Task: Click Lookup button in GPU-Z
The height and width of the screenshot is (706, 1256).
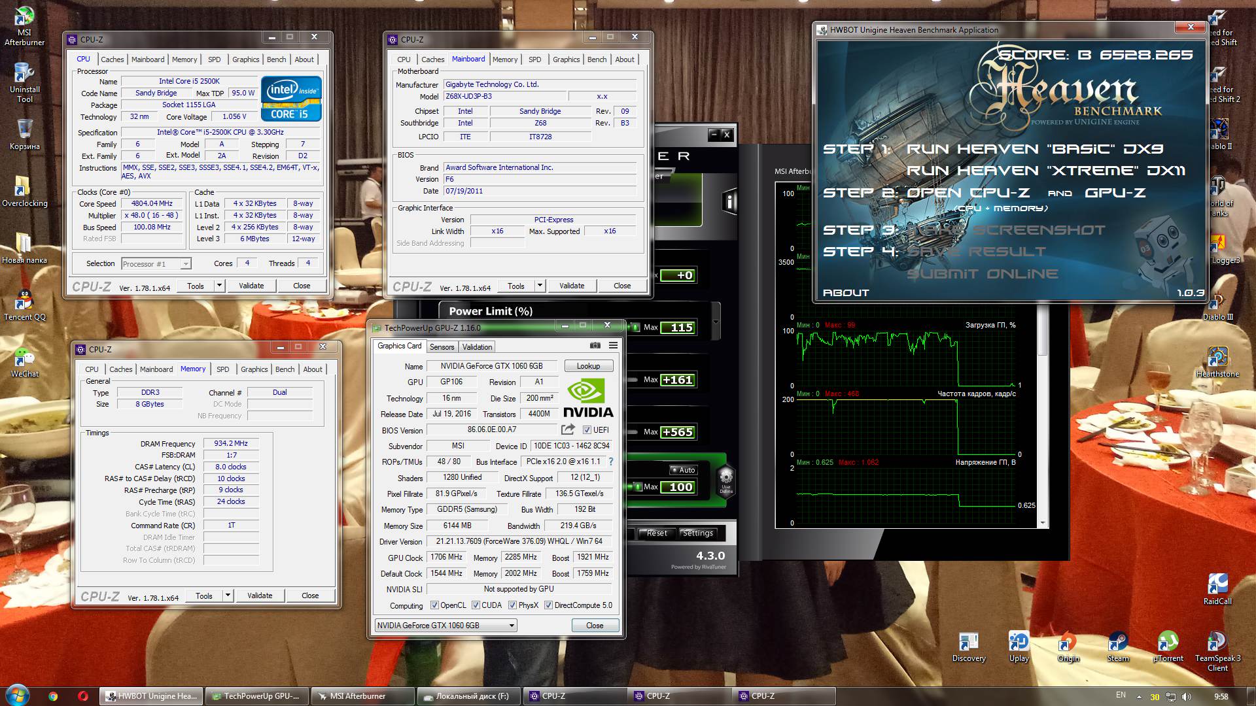Action: tap(588, 366)
